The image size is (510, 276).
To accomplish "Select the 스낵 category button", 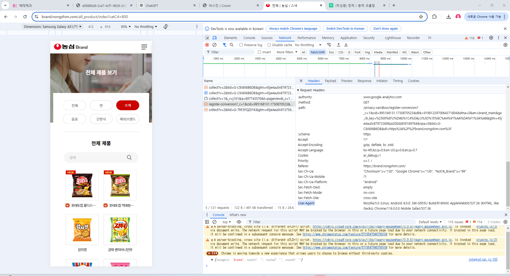I will tap(128, 105).
